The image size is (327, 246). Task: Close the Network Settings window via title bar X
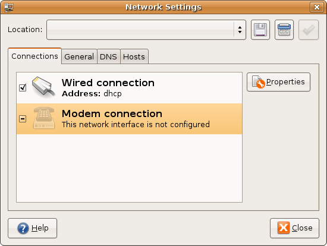(x=317, y=7)
